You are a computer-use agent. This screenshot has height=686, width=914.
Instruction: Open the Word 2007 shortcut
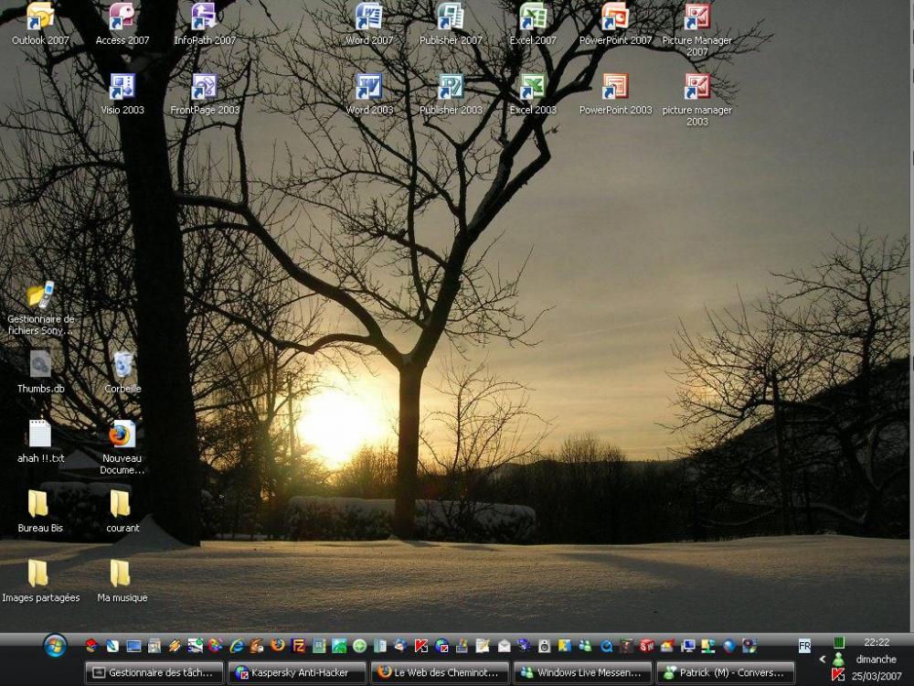pos(369,17)
